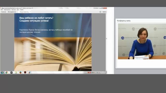Click the open book image on the slide

pos(53,54)
